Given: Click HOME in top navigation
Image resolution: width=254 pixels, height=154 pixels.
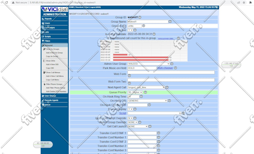Looking at the screenshot, I should click(x=71, y=7).
